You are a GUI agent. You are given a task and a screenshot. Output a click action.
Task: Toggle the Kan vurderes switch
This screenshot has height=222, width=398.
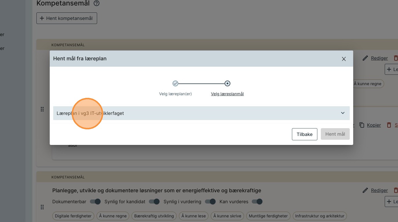257,202
